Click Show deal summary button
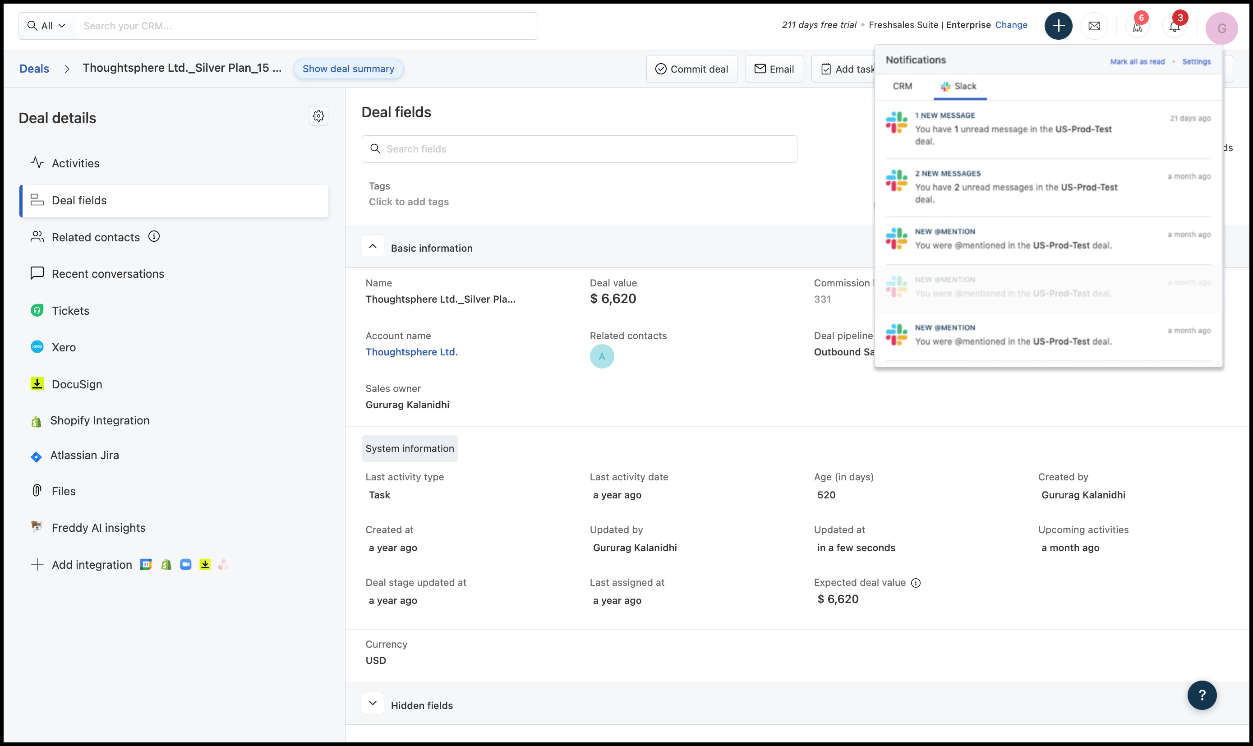The width and height of the screenshot is (1253, 746). point(348,69)
